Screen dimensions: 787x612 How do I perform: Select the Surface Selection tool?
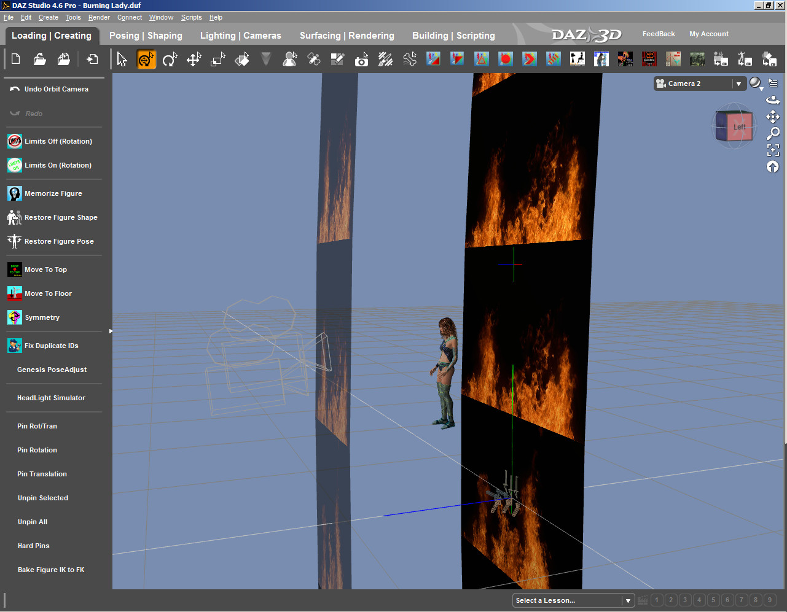pos(242,59)
